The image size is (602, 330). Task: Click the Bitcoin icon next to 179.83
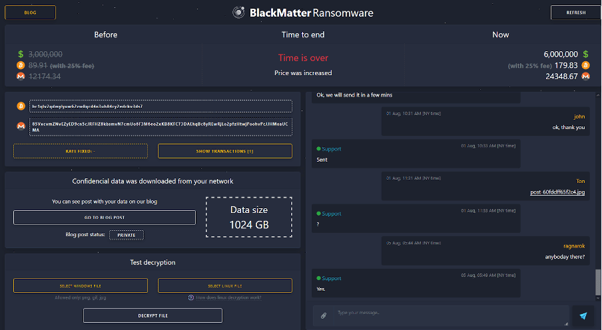(585, 65)
